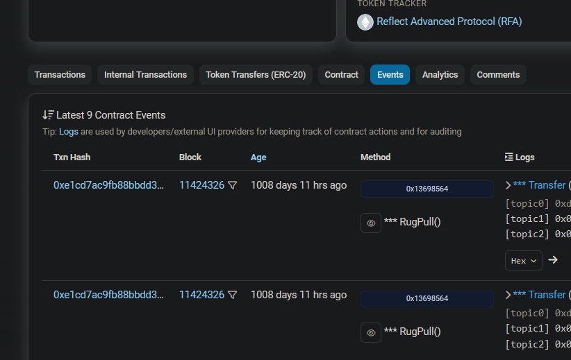Open the Logs link in the tip
The image size is (571, 360).
[x=69, y=132]
